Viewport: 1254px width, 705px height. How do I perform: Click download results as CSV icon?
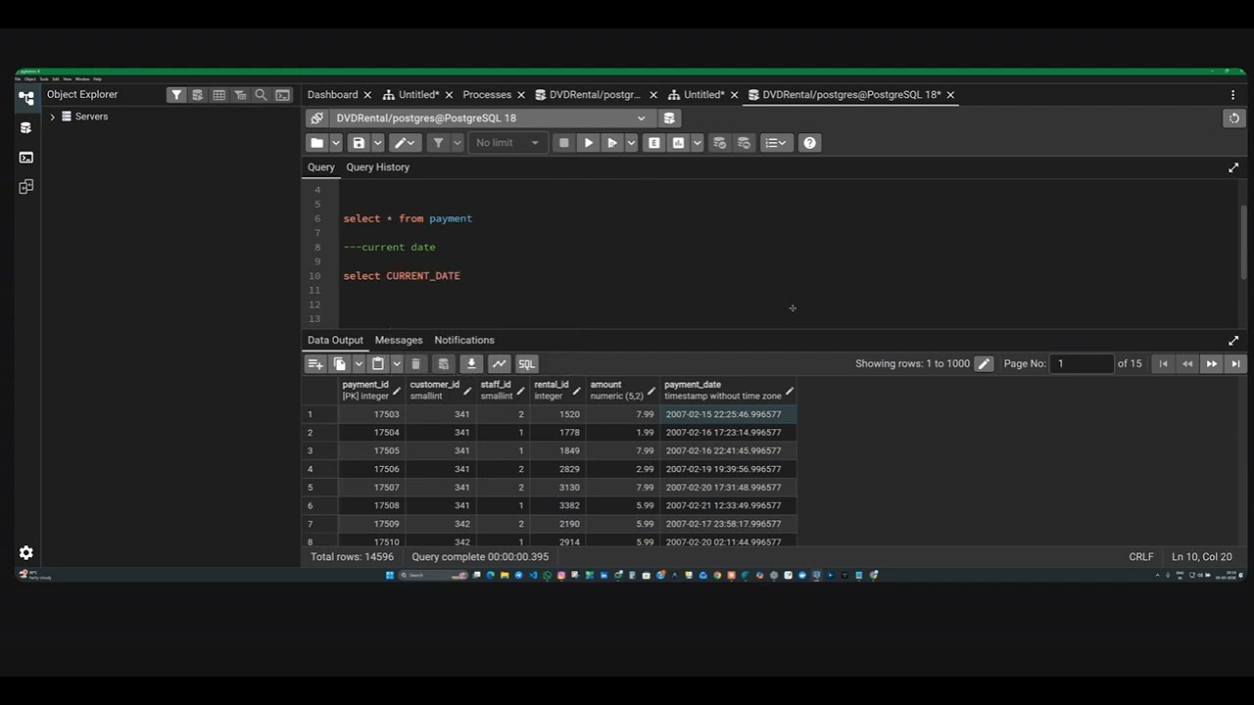click(471, 364)
